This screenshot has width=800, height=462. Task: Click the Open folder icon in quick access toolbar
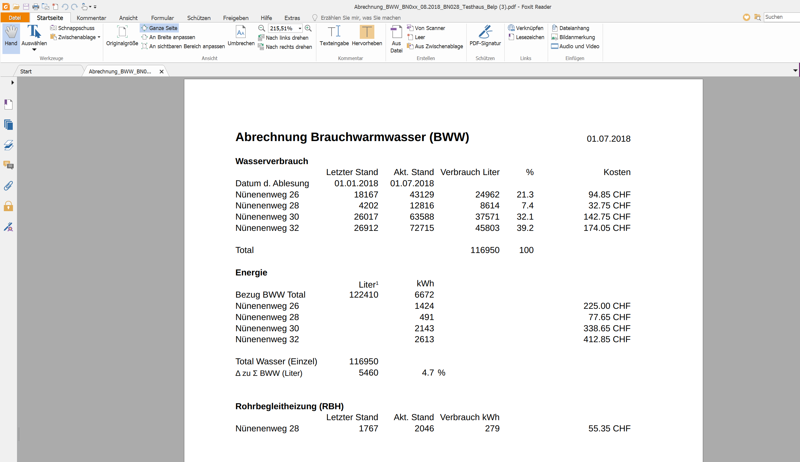[16, 7]
